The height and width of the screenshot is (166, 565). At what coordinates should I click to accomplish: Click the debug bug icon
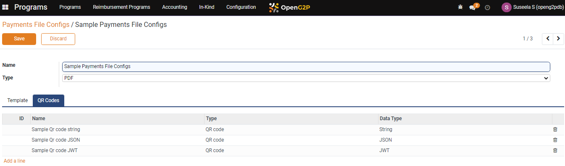pos(460,7)
